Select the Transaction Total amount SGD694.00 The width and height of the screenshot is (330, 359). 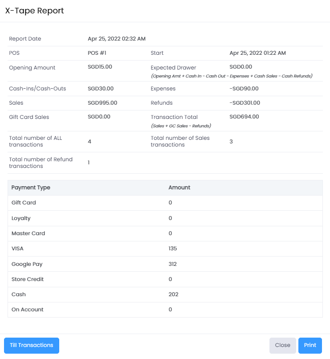pos(244,117)
